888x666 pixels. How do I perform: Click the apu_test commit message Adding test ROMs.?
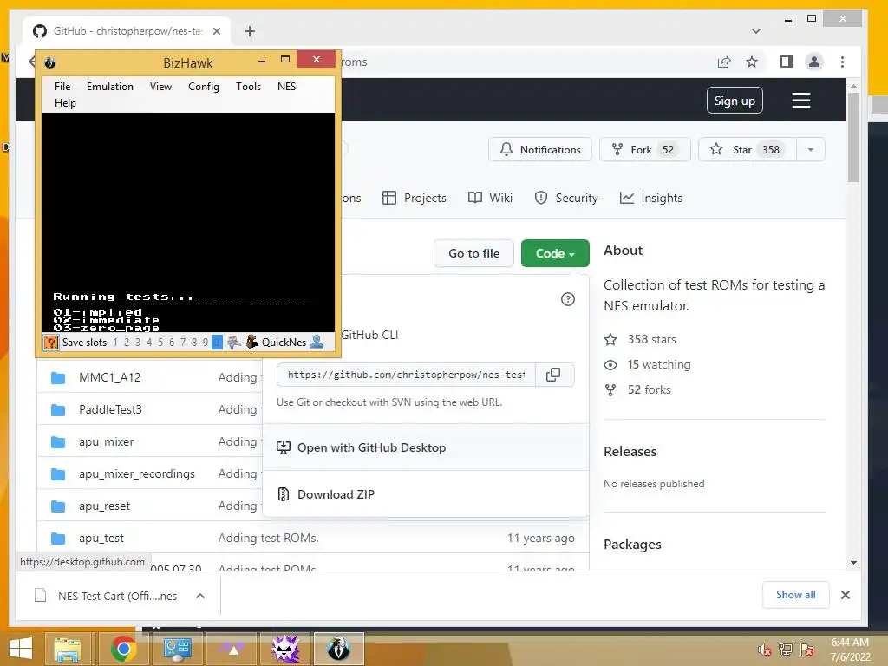(269, 538)
